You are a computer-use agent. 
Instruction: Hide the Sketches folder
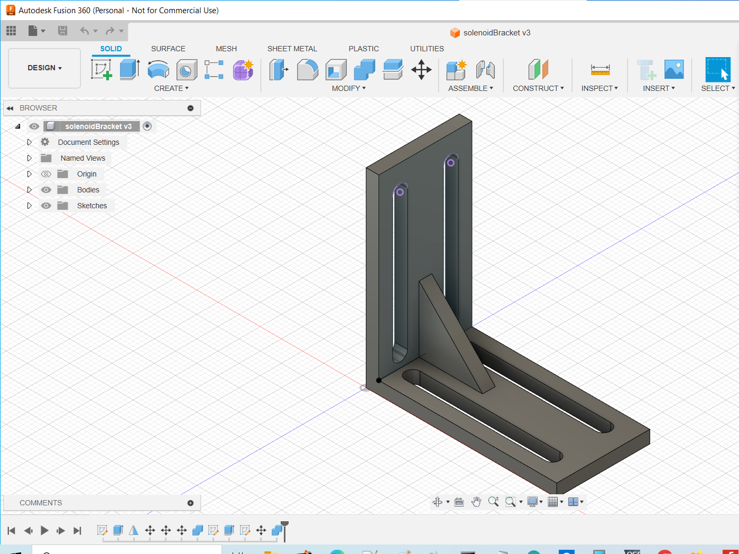click(x=46, y=205)
